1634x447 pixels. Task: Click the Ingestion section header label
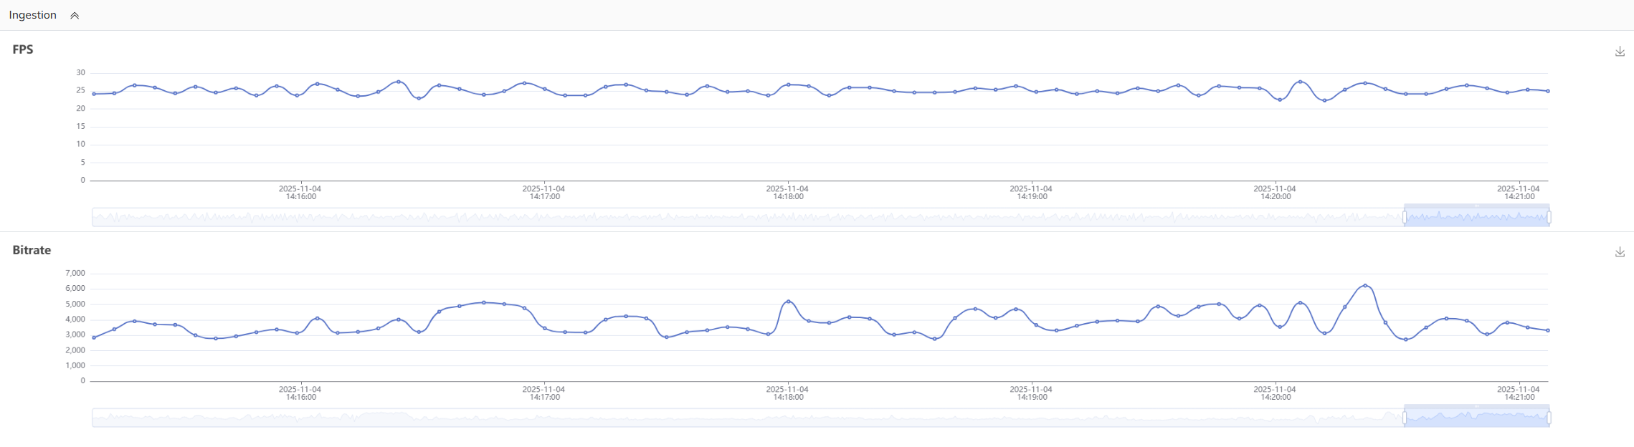coord(33,15)
